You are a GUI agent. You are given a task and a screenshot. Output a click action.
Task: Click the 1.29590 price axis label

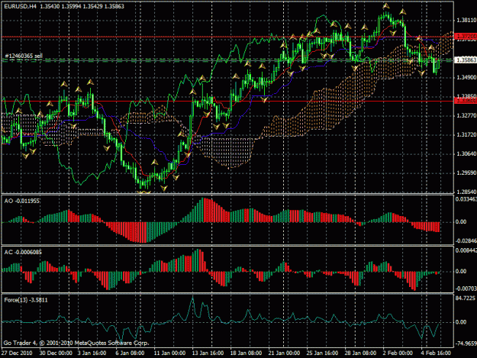point(466,173)
